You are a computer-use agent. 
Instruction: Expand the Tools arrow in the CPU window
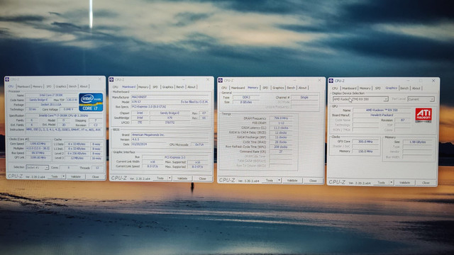pyautogui.click(x=64, y=176)
